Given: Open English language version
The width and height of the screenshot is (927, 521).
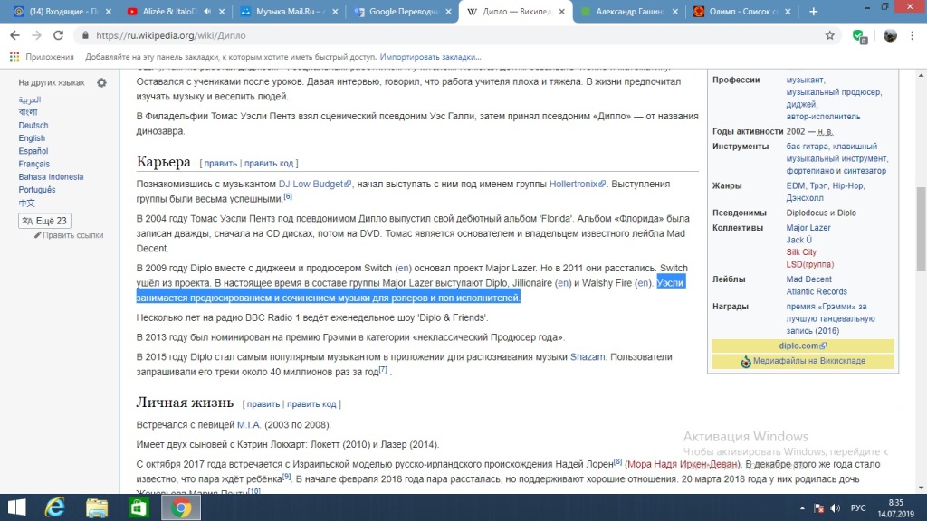Looking at the screenshot, I should pyautogui.click(x=32, y=138).
